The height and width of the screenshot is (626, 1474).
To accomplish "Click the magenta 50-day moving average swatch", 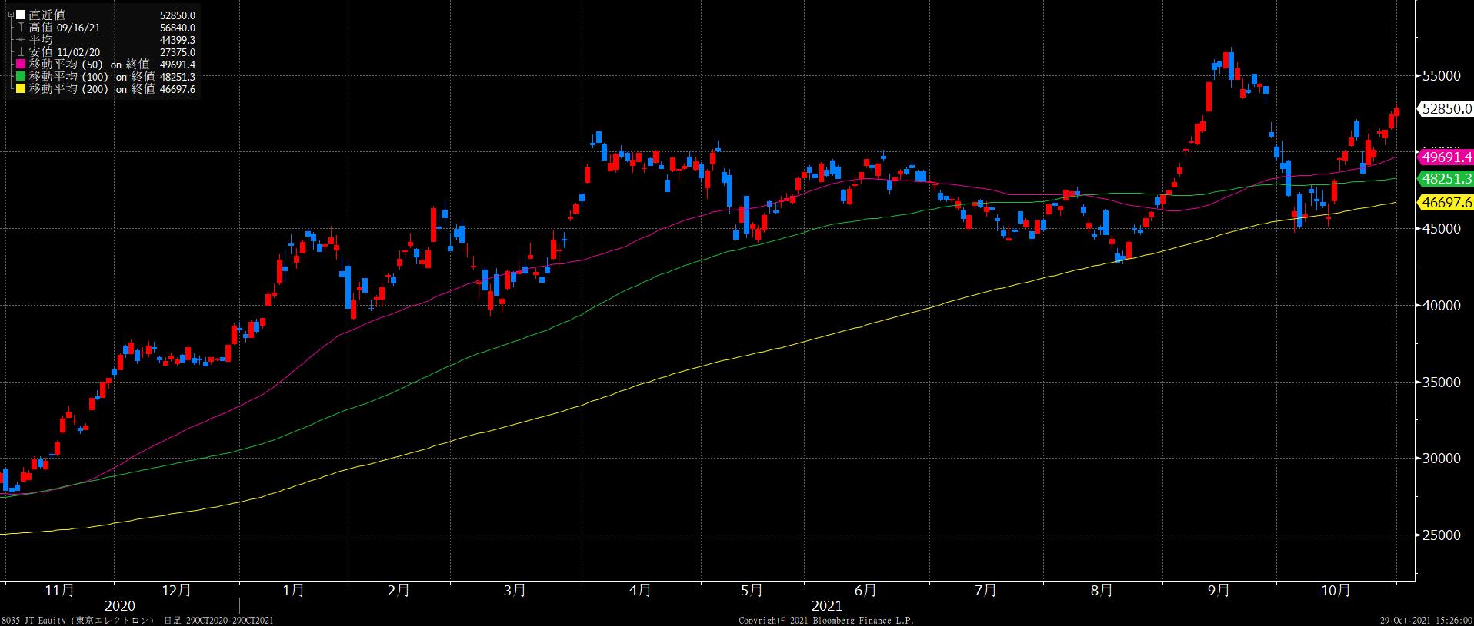I will 21,65.
